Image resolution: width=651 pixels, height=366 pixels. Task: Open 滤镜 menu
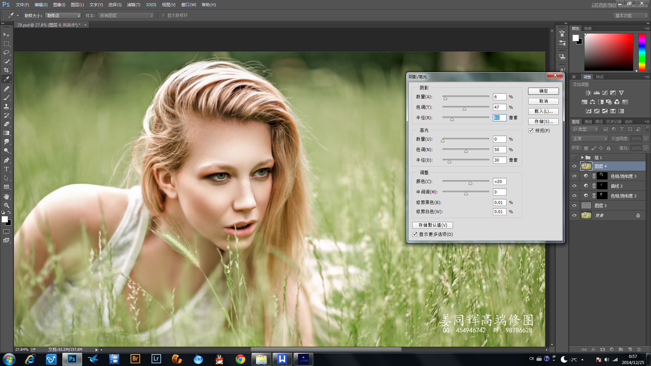132,4
